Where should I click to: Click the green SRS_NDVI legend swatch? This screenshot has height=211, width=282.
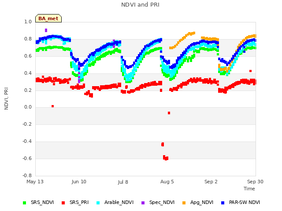point(25,203)
